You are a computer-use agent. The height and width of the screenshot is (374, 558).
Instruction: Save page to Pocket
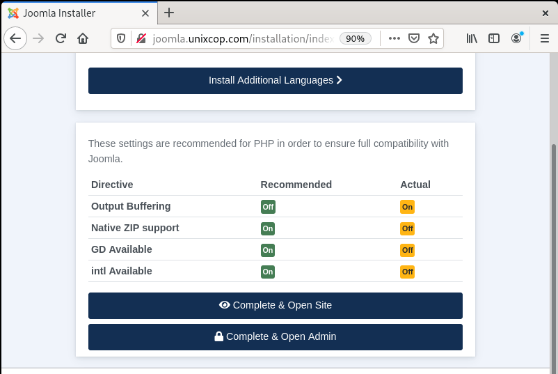(x=414, y=38)
